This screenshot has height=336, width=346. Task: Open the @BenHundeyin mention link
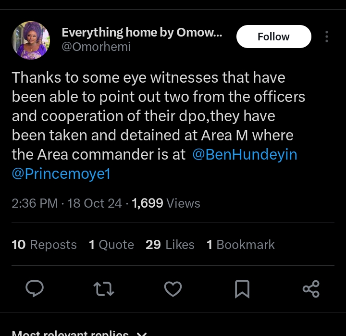click(245, 155)
